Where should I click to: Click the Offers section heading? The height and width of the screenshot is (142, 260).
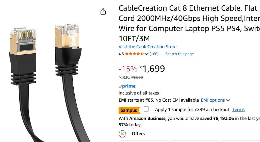(138, 134)
